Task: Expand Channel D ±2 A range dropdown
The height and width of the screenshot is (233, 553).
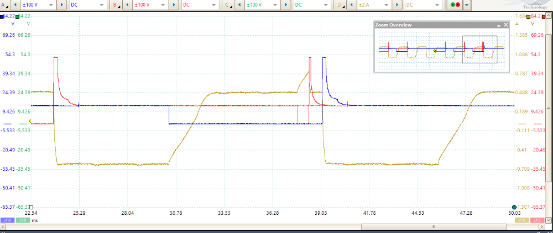Action: 385,4
